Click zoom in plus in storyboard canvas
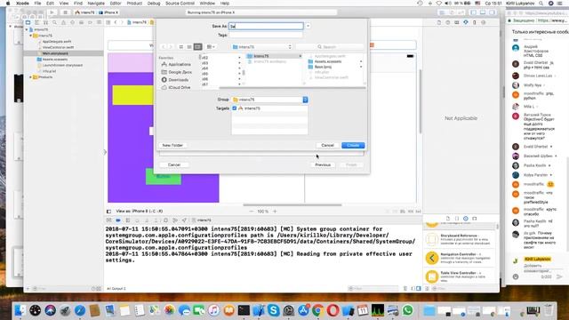 (x=275, y=212)
